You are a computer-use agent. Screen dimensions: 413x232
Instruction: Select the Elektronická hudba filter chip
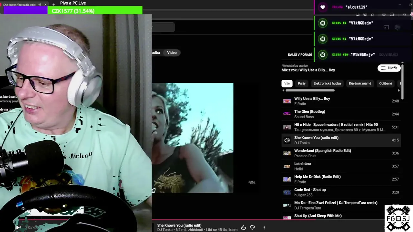pos(327,83)
